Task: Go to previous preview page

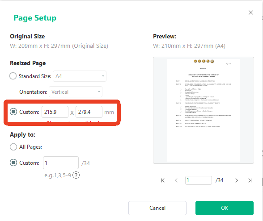Action: click(176, 180)
